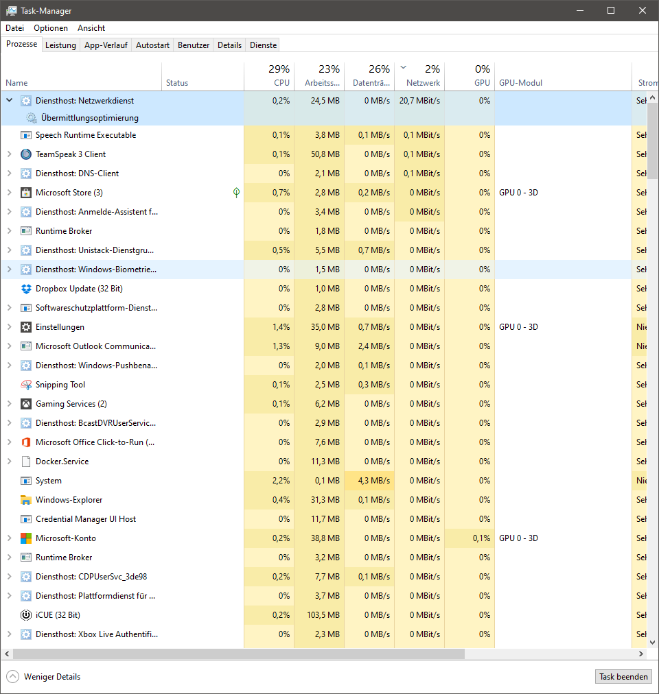Click the Microsoft Store icon
Image resolution: width=659 pixels, height=694 pixels.
click(x=26, y=193)
